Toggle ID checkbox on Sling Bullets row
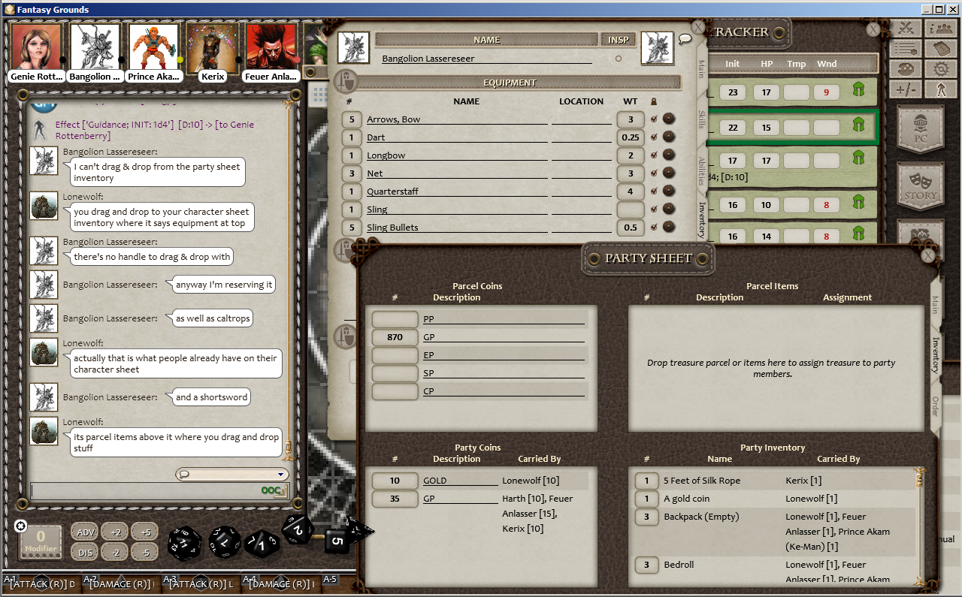Image resolution: width=962 pixels, height=597 pixels. coord(653,227)
